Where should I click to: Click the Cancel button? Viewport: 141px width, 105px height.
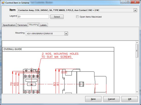(111, 99)
